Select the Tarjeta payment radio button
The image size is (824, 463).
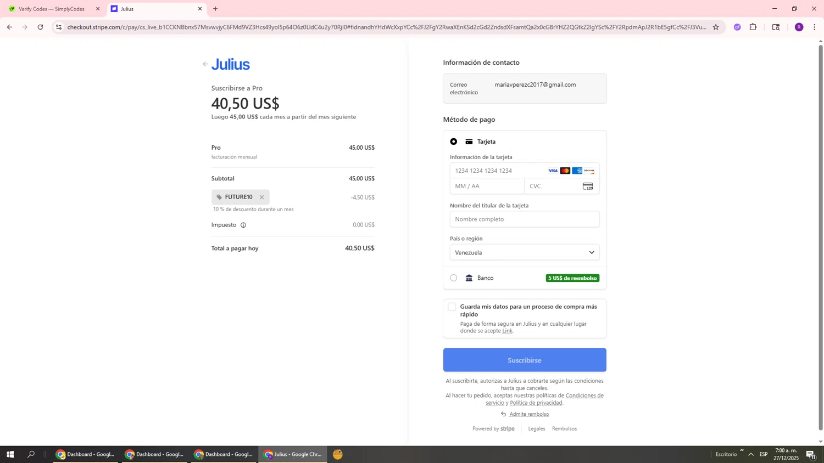pyautogui.click(x=454, y=142)
